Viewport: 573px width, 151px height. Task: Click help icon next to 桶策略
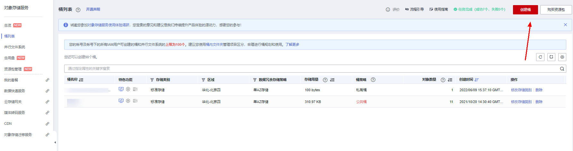tap(373, 80)
